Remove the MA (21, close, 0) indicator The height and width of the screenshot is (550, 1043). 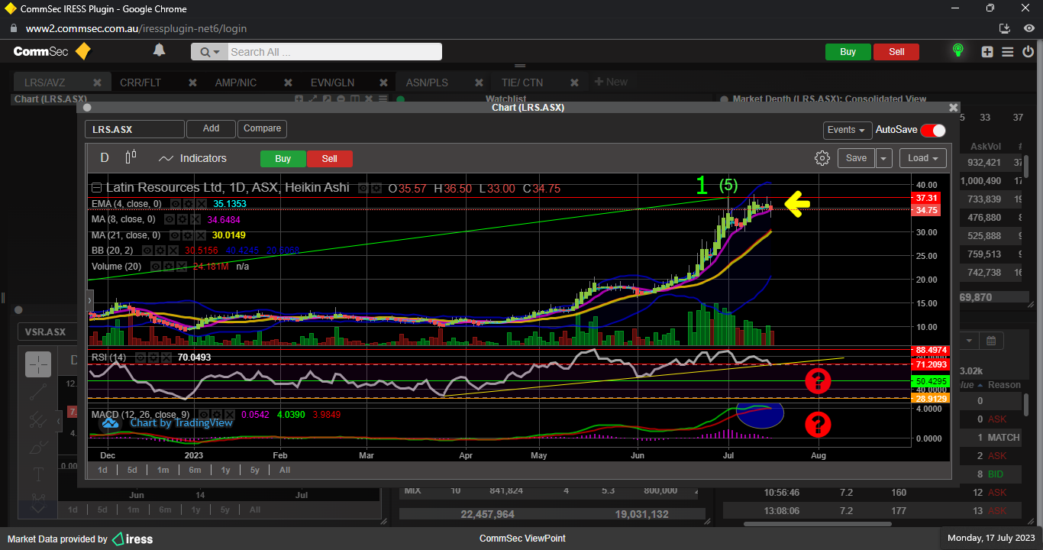point(201,235)
